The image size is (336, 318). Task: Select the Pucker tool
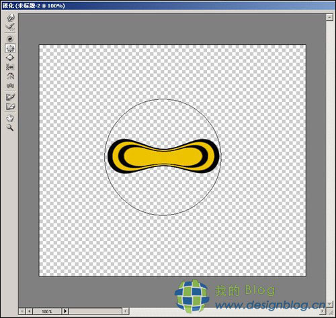click(10, 48)
